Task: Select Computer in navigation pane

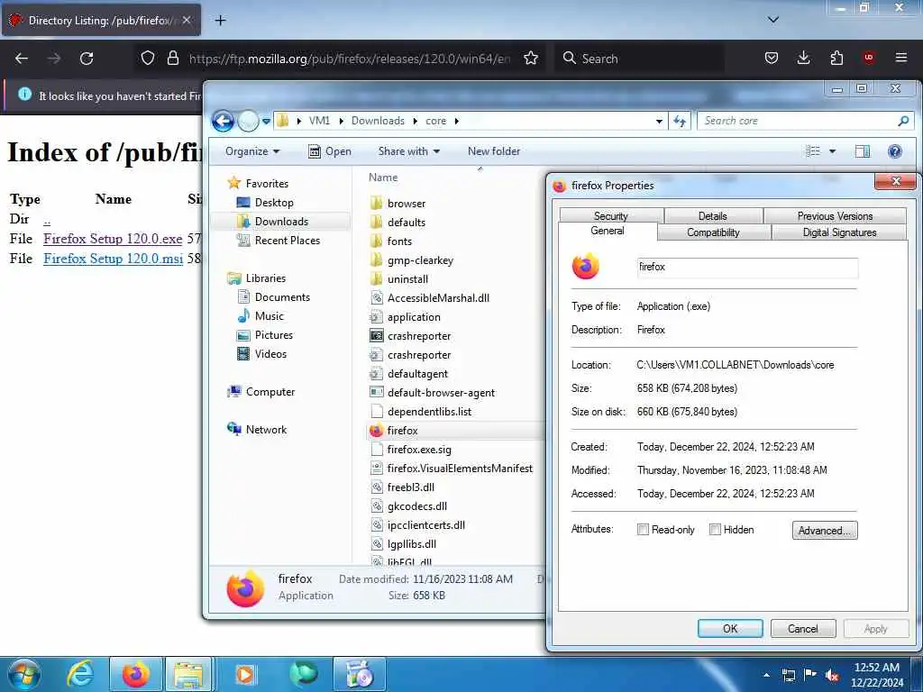Action: 270,392
